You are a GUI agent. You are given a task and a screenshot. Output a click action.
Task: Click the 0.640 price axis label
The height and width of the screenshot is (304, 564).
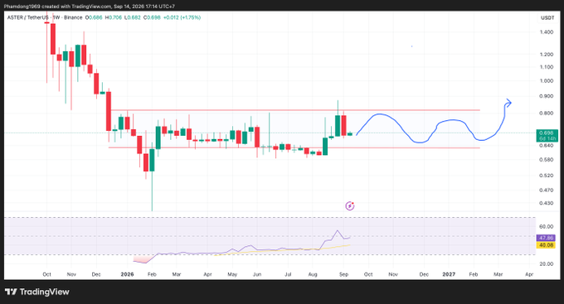[x=547, y=146]
